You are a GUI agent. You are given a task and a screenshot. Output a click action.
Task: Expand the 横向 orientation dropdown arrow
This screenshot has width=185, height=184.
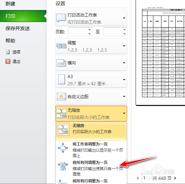(124, 63)
